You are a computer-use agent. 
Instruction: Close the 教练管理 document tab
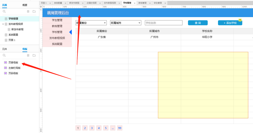click(150, 3)
